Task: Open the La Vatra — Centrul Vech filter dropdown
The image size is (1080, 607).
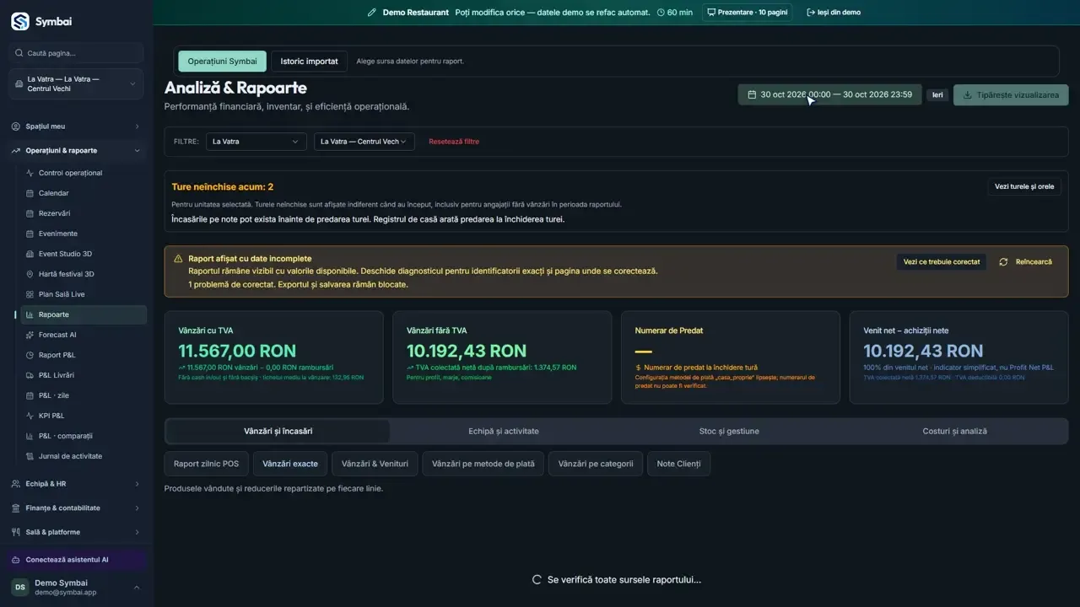Action: 364,142
